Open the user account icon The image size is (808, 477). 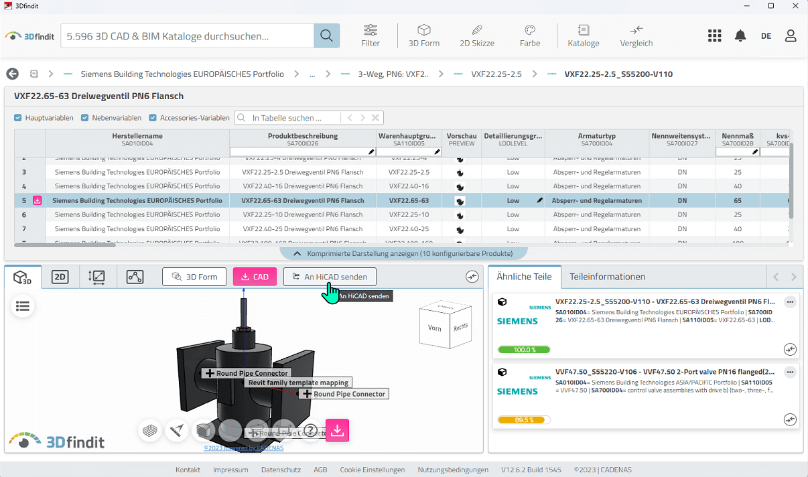point(791,36)
